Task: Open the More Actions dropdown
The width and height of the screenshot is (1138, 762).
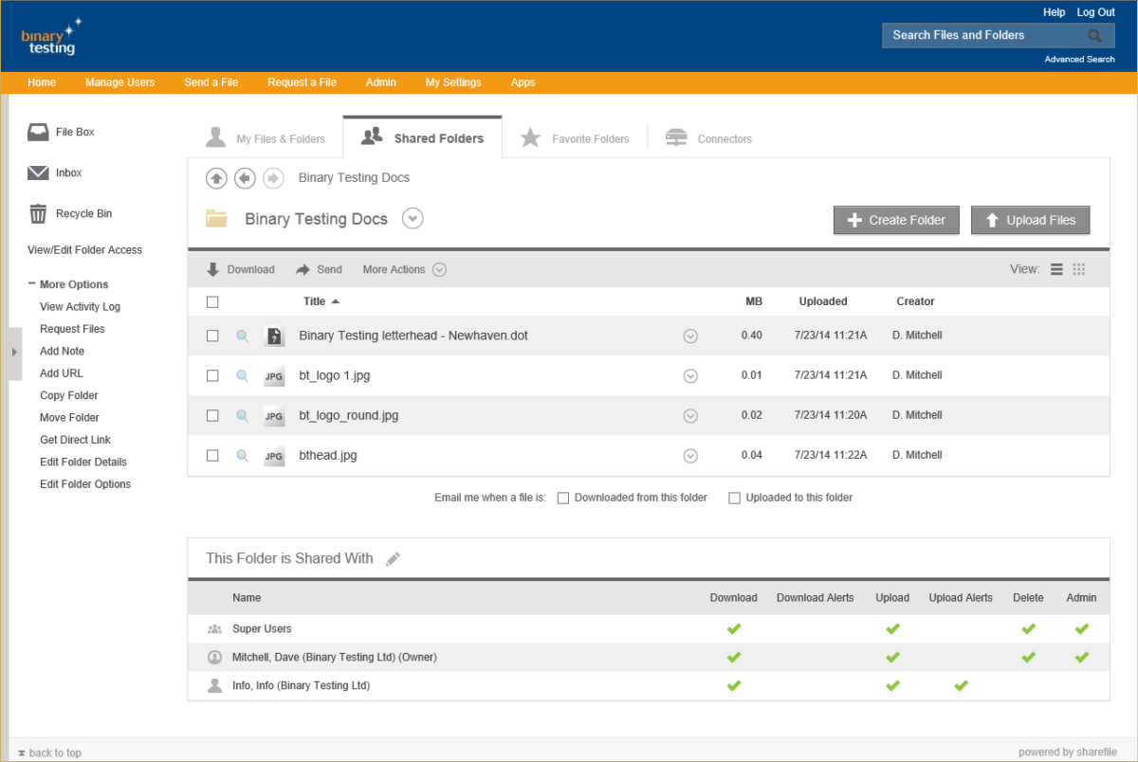Action: pos(438,269)
